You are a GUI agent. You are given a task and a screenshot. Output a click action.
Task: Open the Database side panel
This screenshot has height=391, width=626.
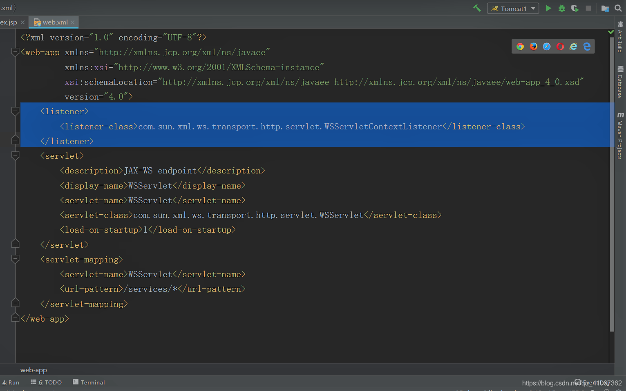coord(620,82)
